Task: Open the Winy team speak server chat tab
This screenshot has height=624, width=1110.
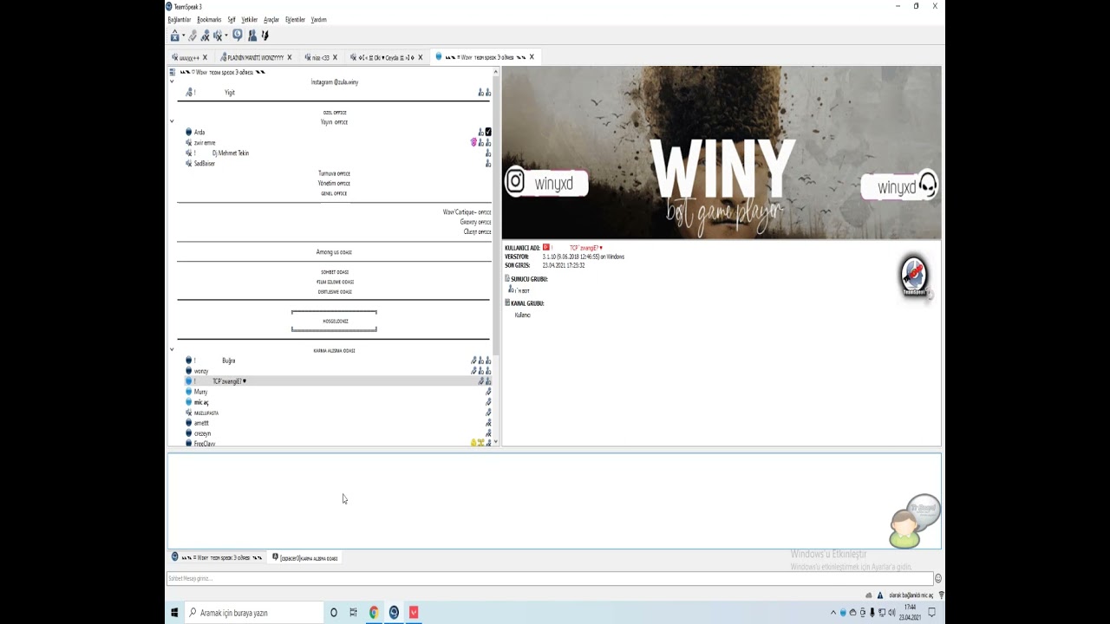Action: 217,557
